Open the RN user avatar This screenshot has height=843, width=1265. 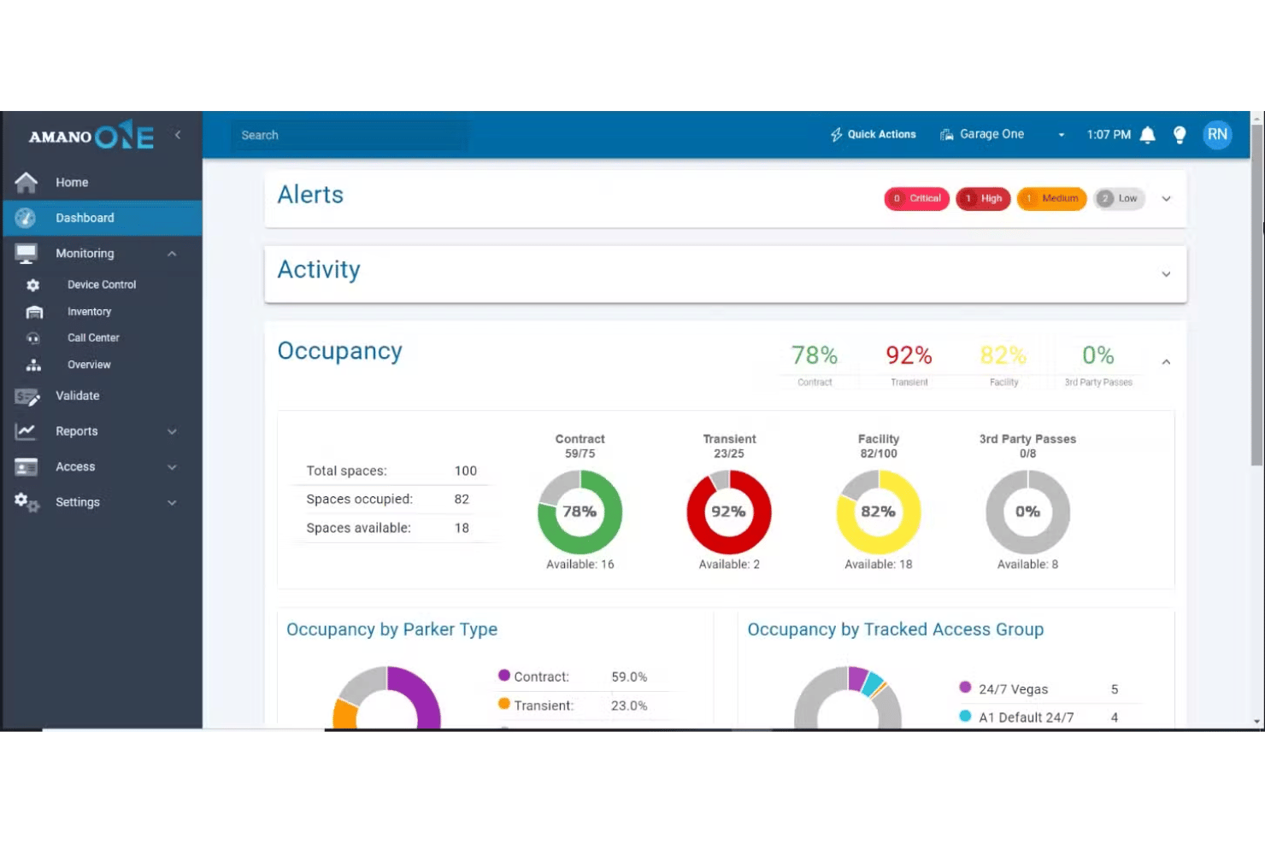point(1217,134)
